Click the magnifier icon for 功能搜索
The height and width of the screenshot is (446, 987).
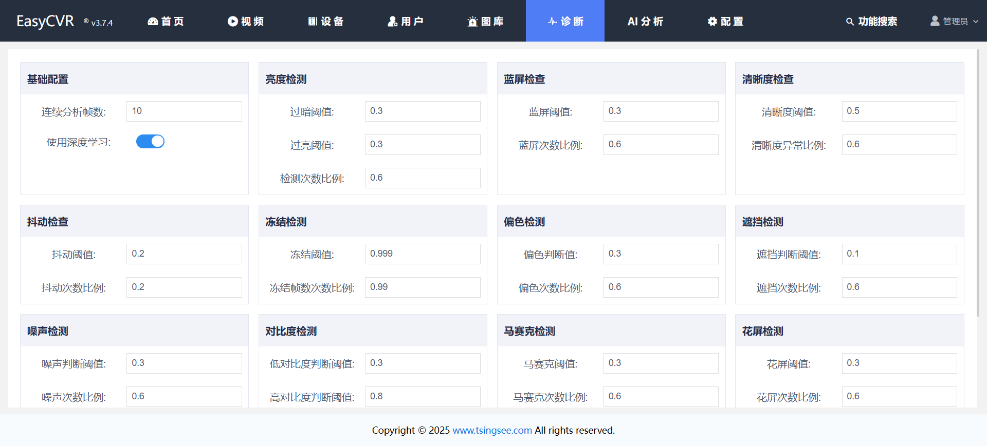tap(850, 22)
